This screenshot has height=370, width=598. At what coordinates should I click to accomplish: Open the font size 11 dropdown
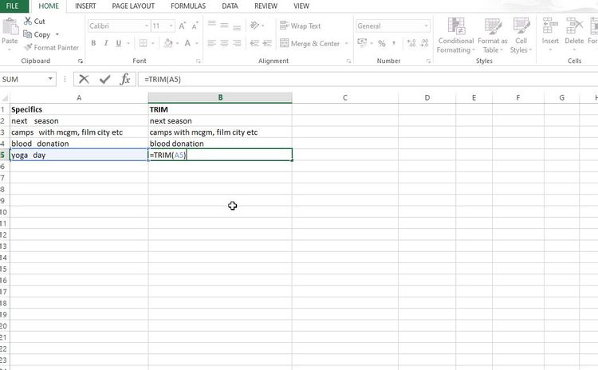click(171, 26)
